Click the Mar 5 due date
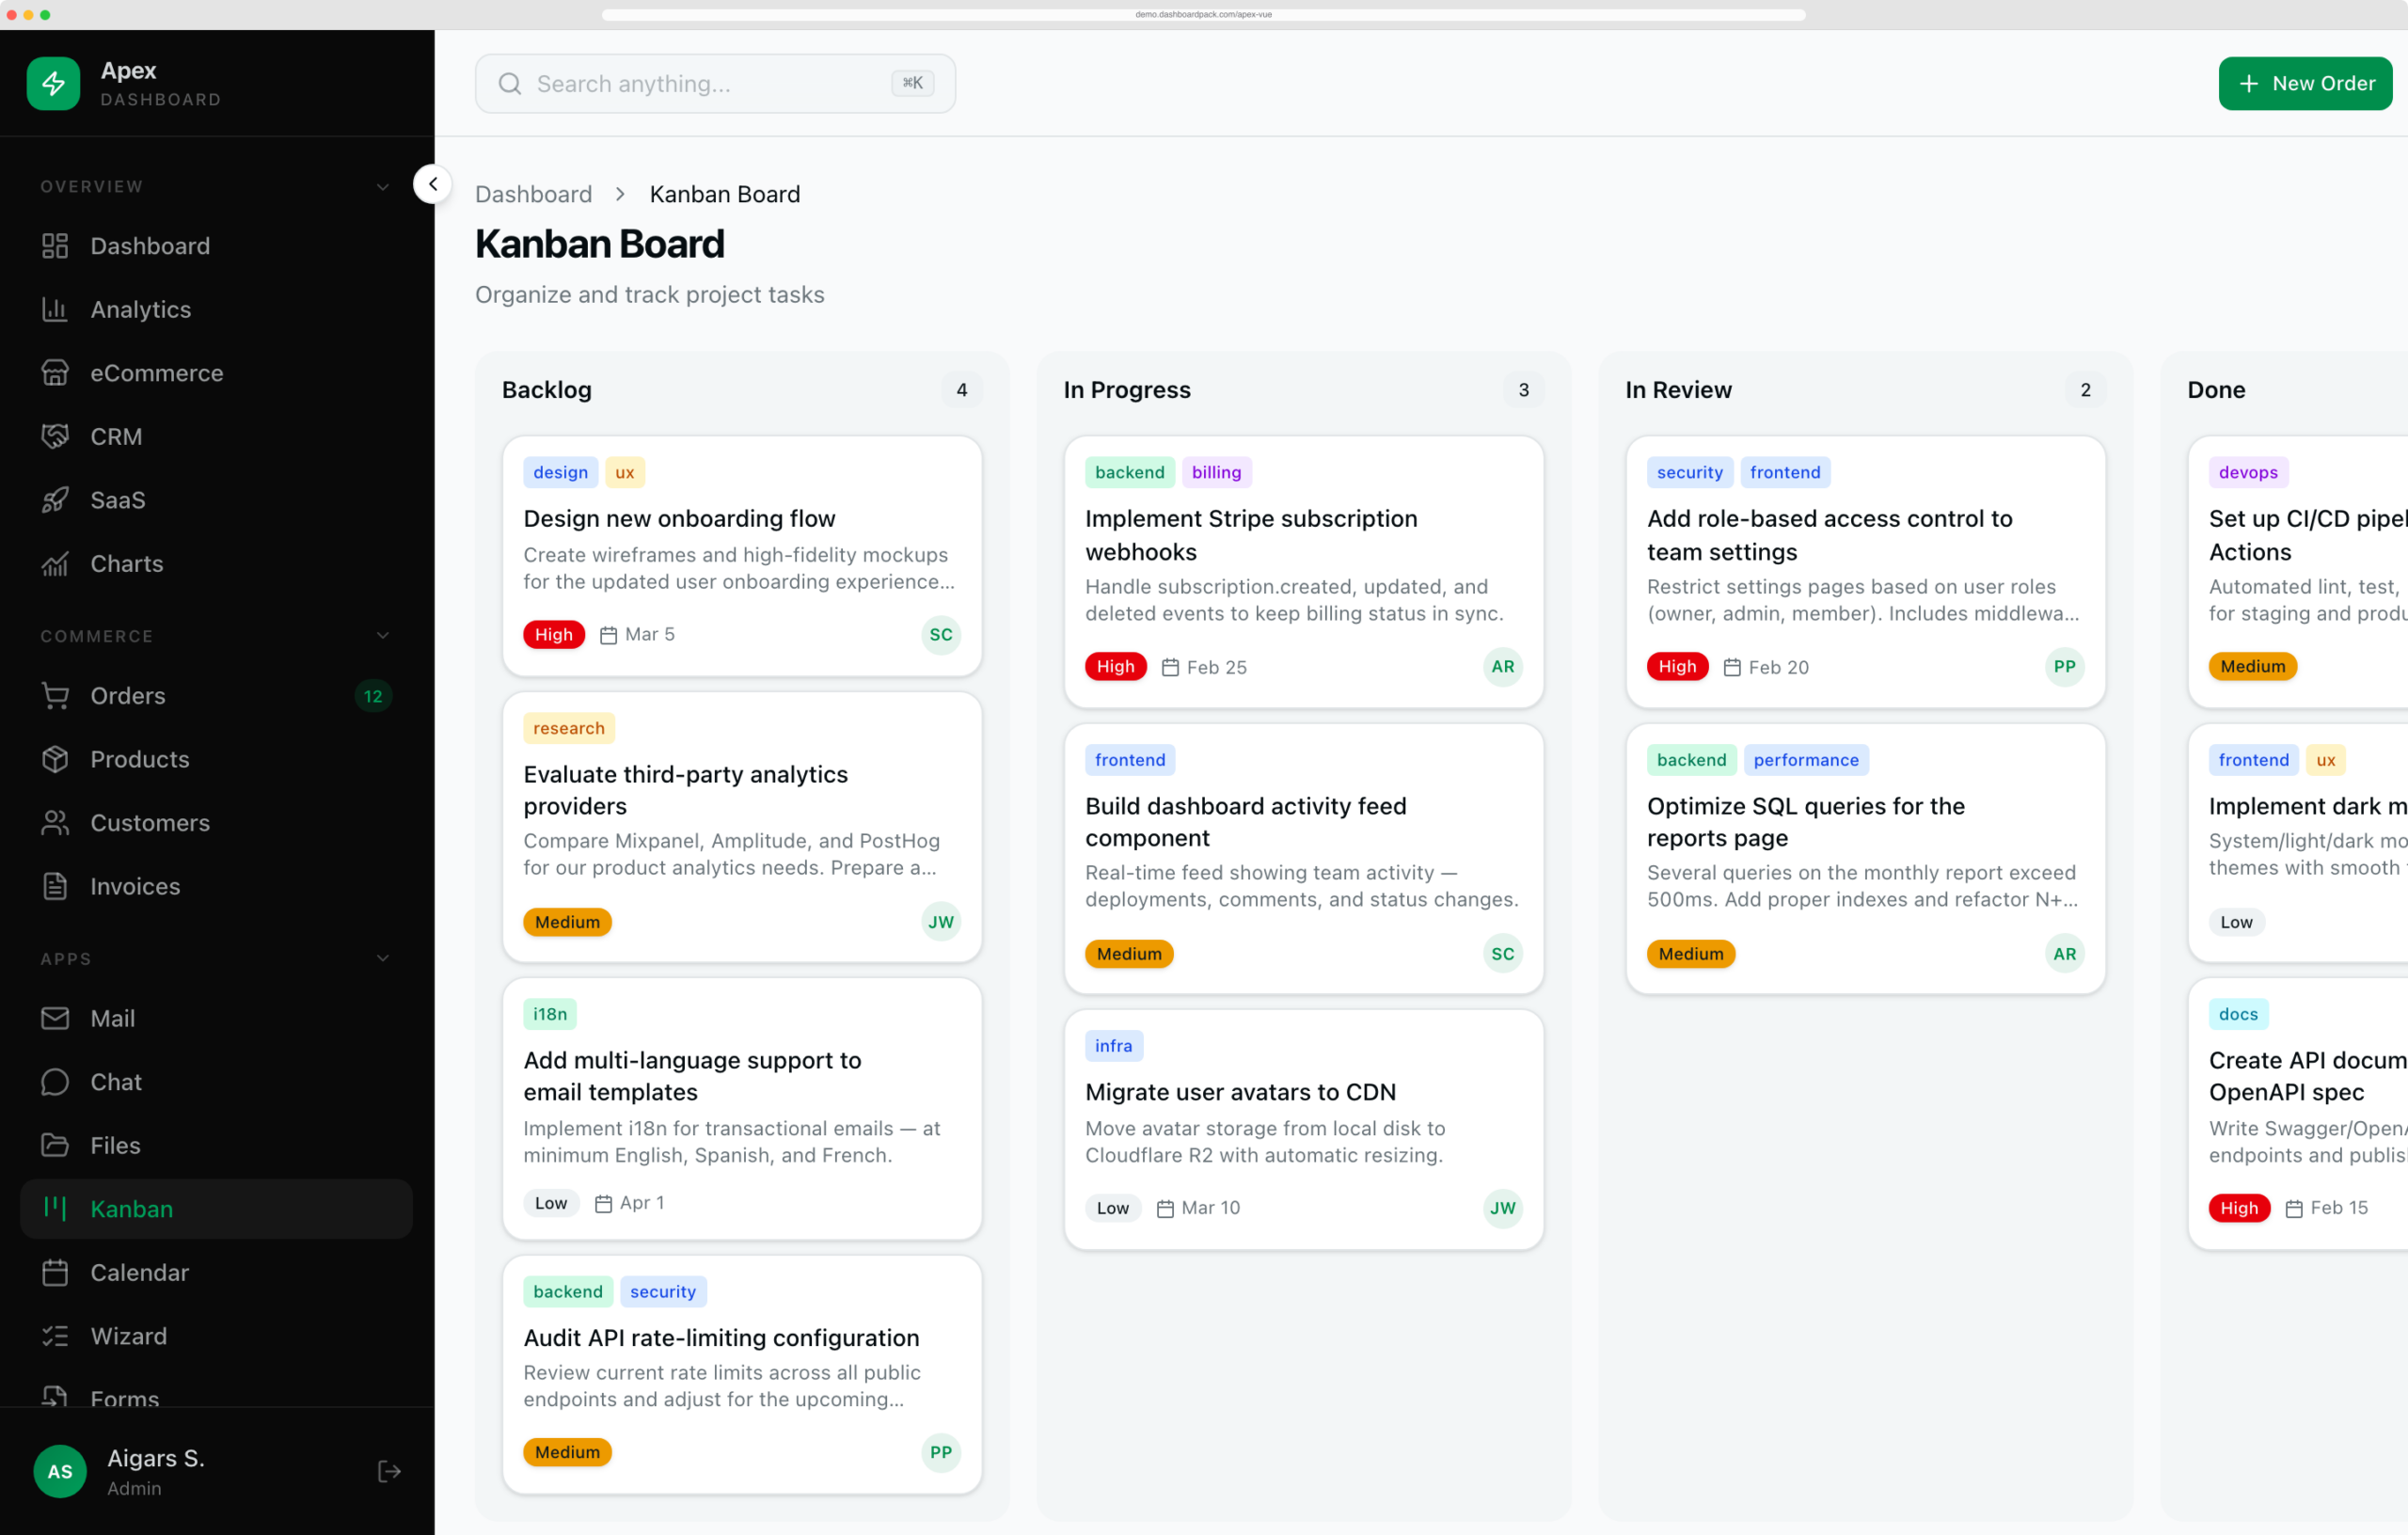Viewport: 2408px width, 1535px height. tap(638, 635)
